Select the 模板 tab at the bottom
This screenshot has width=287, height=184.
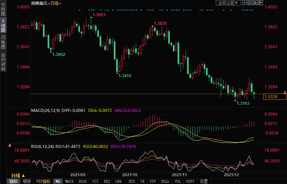(x=27, y=181)
